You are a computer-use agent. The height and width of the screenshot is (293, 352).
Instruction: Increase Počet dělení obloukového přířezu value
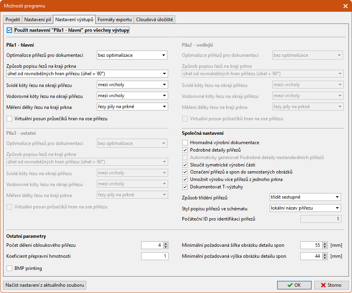(x=165, y=244)
